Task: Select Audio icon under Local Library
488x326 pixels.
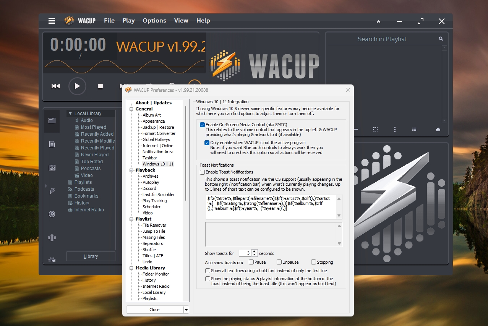Action: [77, 120]
